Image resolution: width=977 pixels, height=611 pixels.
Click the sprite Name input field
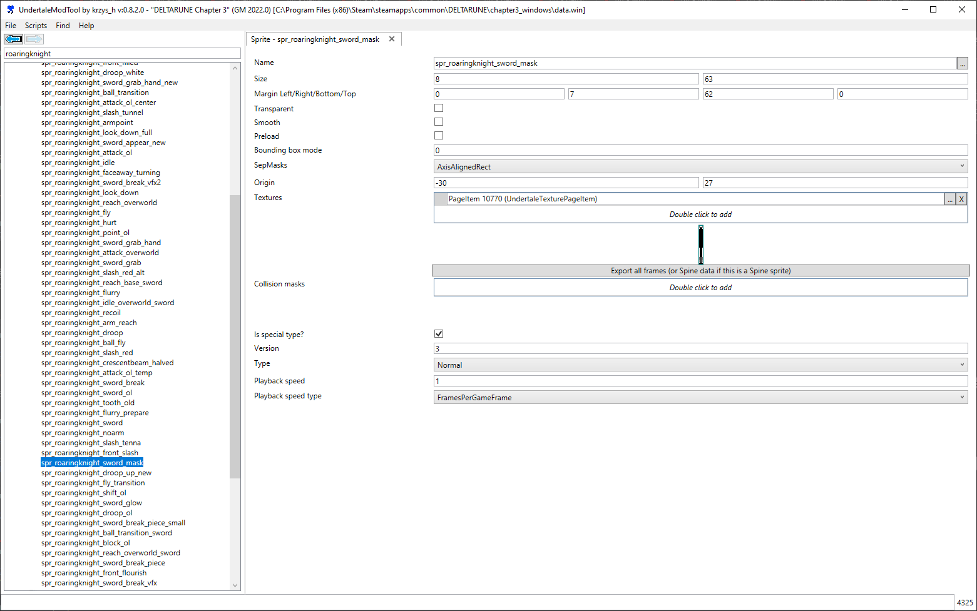pos(695,63)
